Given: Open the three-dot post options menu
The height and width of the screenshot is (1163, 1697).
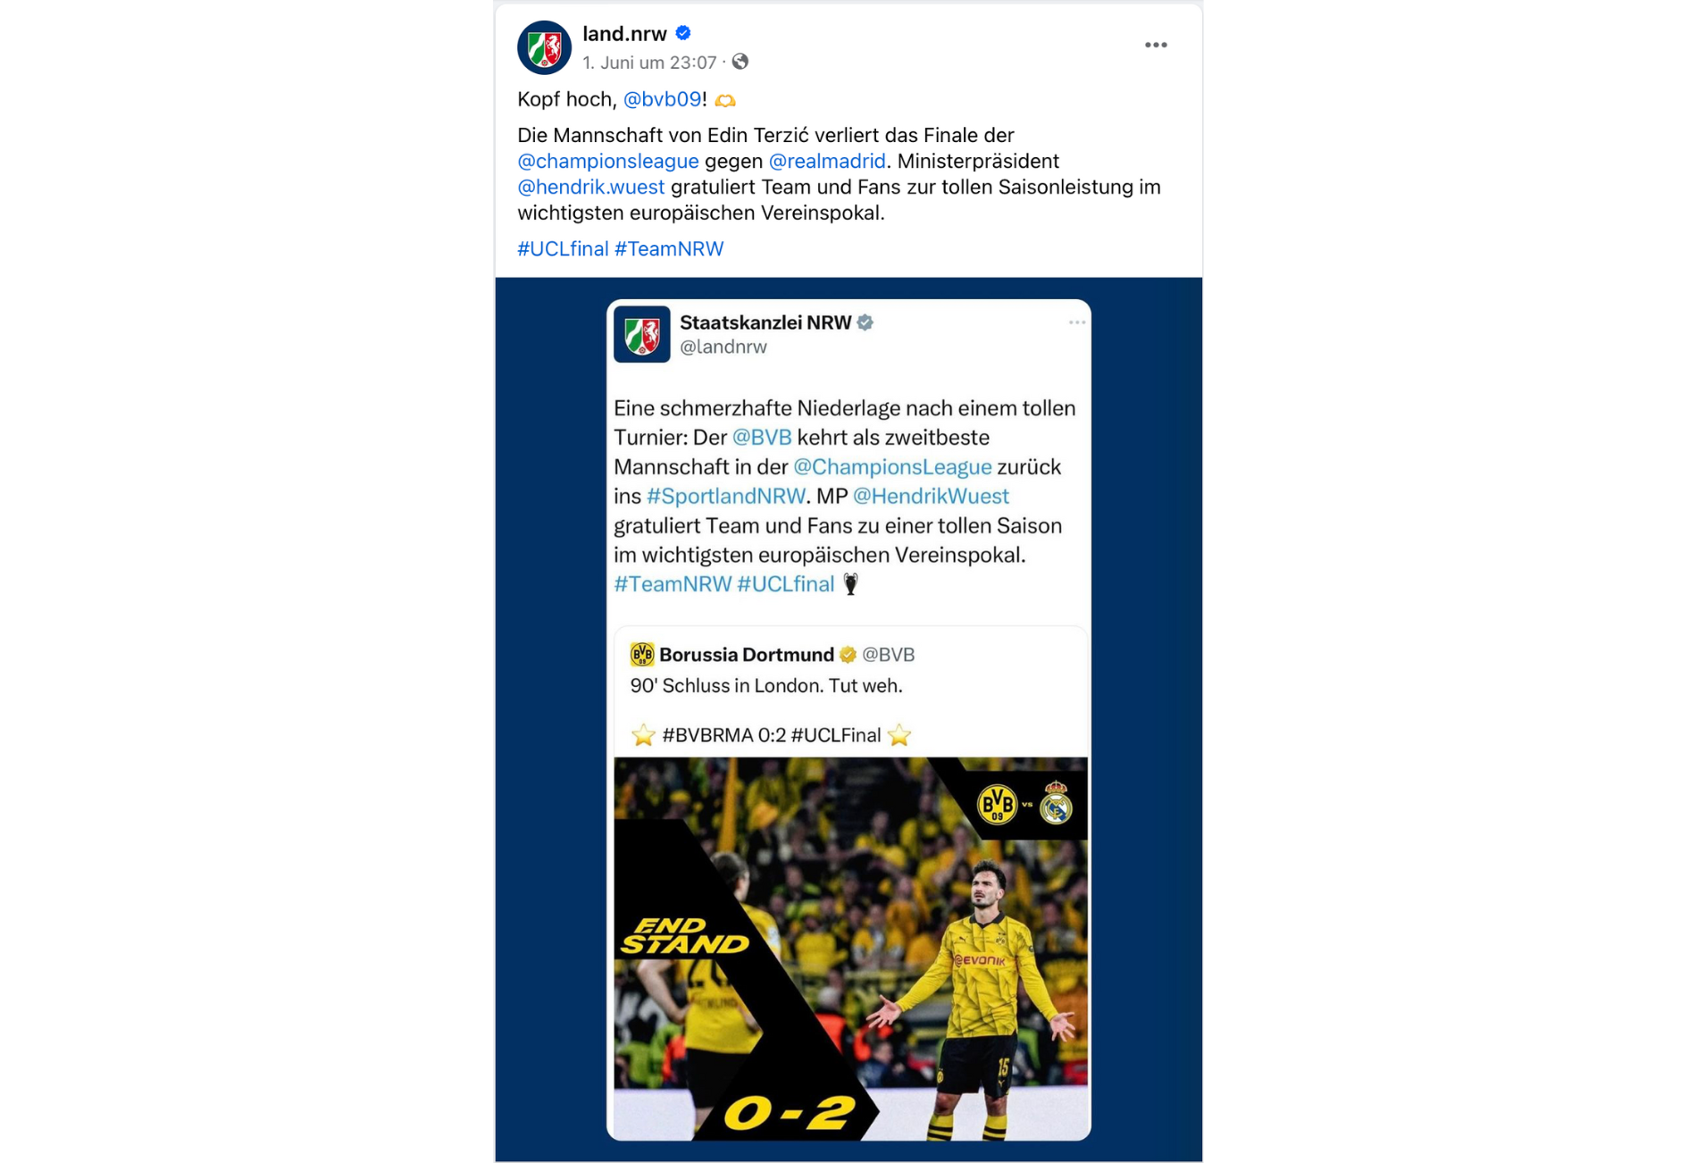Looking at the screenshot, I should point(1156,45).
